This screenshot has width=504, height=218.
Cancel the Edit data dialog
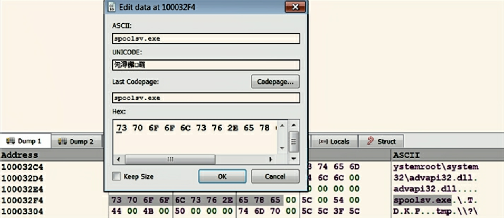(275, 176)
